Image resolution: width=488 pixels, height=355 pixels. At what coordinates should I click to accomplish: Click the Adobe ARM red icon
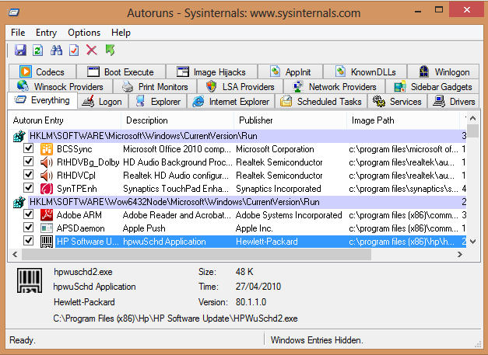tap(47, 215)
